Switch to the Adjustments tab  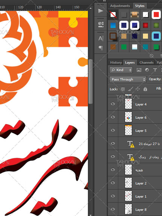pyautogui.click(x=120, y=6)
